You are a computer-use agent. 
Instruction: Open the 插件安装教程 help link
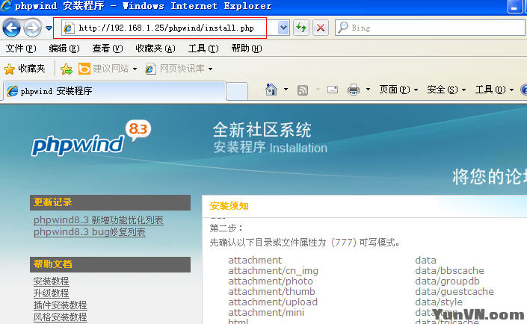pyautogui.click(x=60, y=305)
